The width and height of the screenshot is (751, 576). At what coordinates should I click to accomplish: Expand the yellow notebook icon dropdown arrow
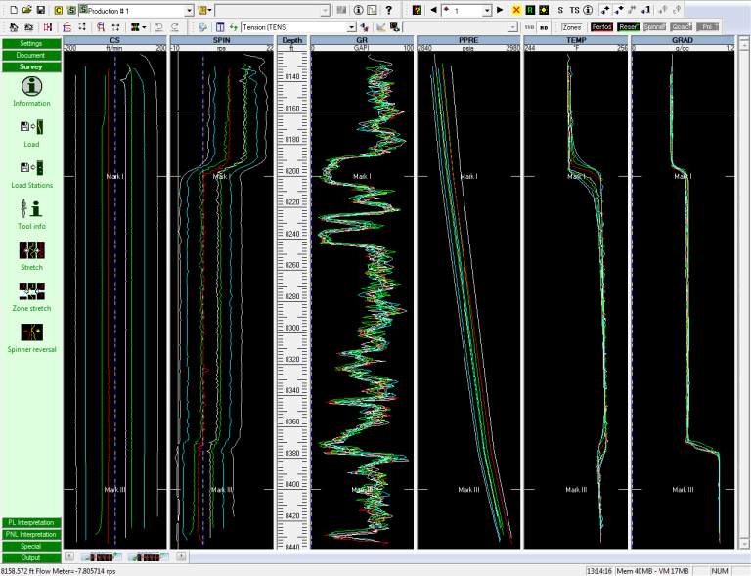(210, 10)
